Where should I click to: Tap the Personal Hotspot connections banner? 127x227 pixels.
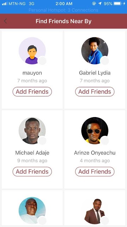coord(64,10)
